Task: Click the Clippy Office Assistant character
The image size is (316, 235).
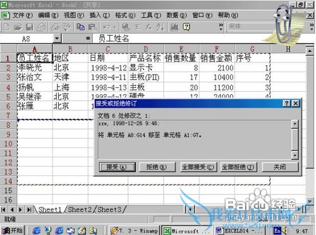Action: (283, 24)
